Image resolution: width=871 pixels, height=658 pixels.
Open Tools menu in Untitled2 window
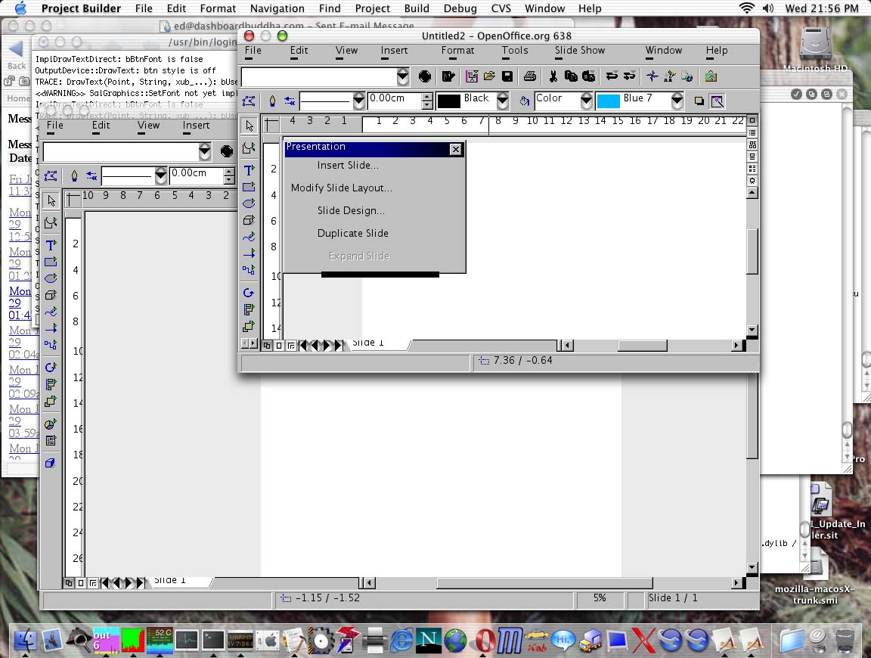pyautogui.click(x=515, y=51)
